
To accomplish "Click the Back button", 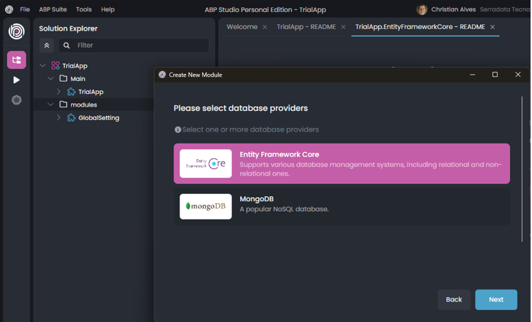I will pyautogui.click(x=454, y=299).
